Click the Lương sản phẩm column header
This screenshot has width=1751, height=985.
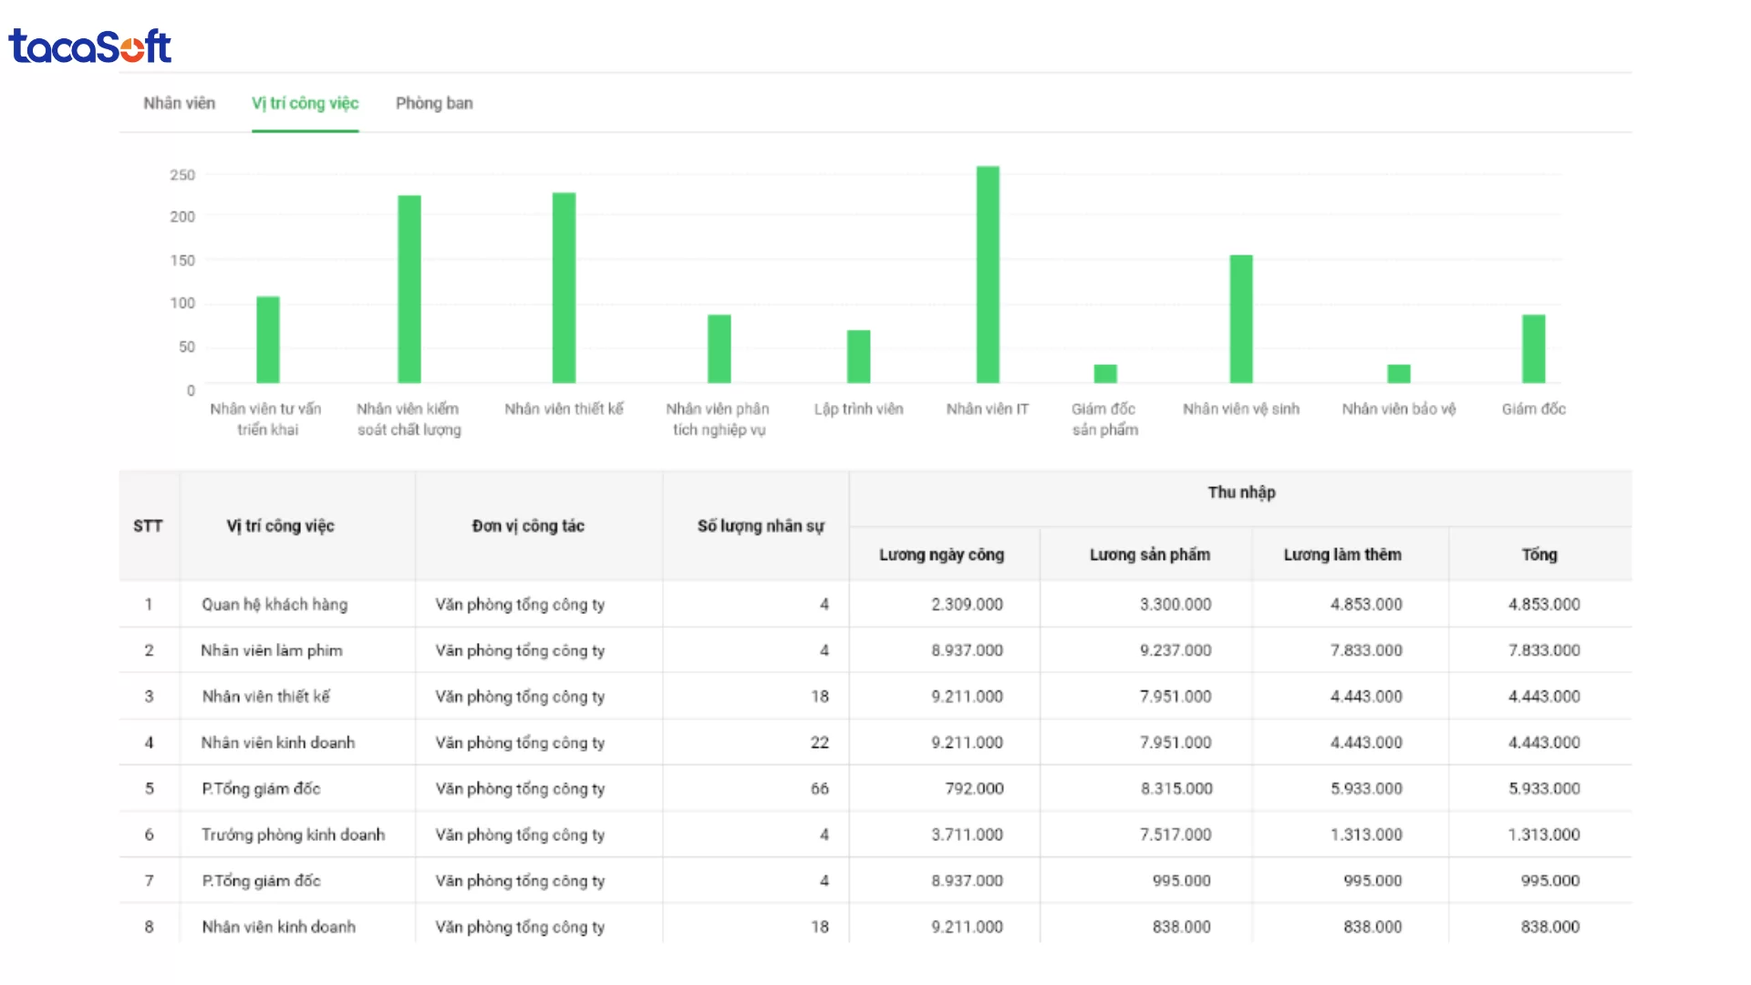tap(1149, 555)
